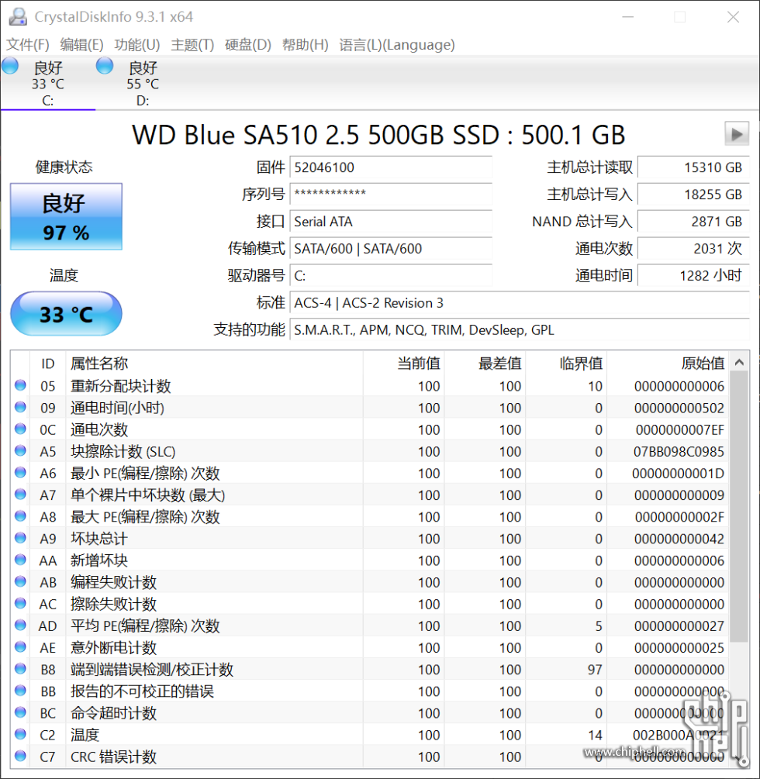
Task: Open the 帮助(H) menu
Action: pos(306,45)
